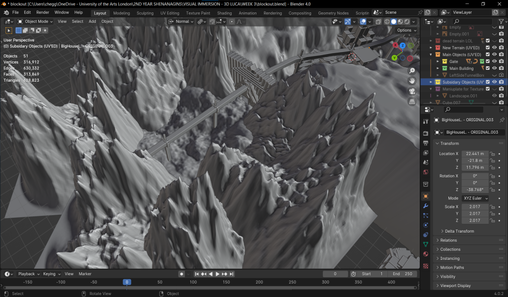
Task: Open the Normal transform orientation dropdown
Action: (181, 21)
